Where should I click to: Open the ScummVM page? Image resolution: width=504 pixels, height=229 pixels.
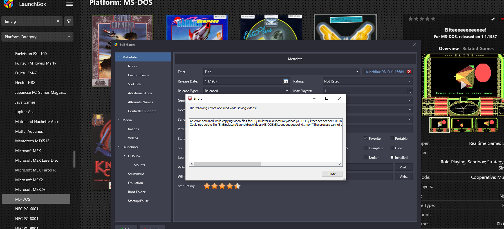pos(136,174)
